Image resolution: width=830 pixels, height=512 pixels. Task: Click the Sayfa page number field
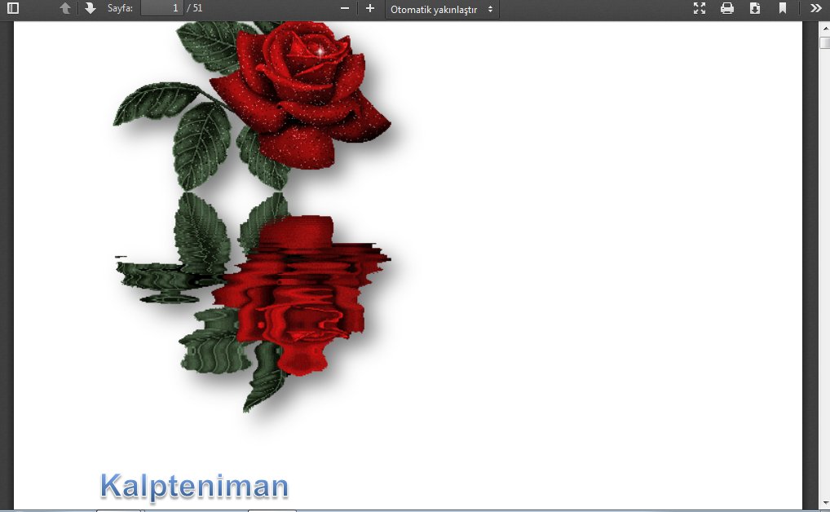pyautogui.click(x=161, y=8)
